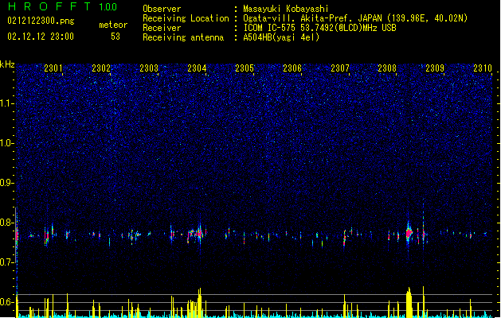Click the 0.9 kHz frequency label
Image resolution: width=501 pixels, height=318 pixels.
6,183
